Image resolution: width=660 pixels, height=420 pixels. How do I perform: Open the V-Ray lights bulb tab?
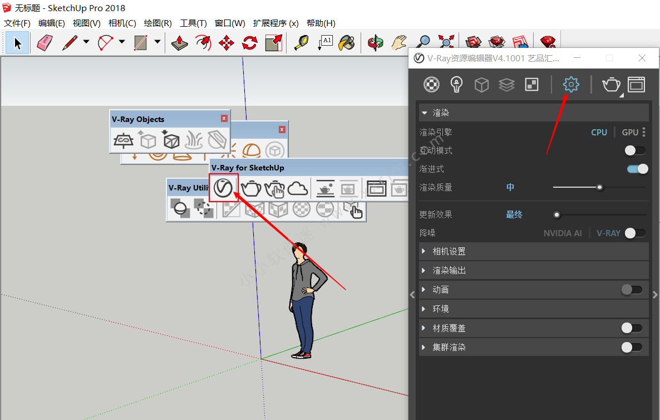pyautogui.click(x=456, y=85)
